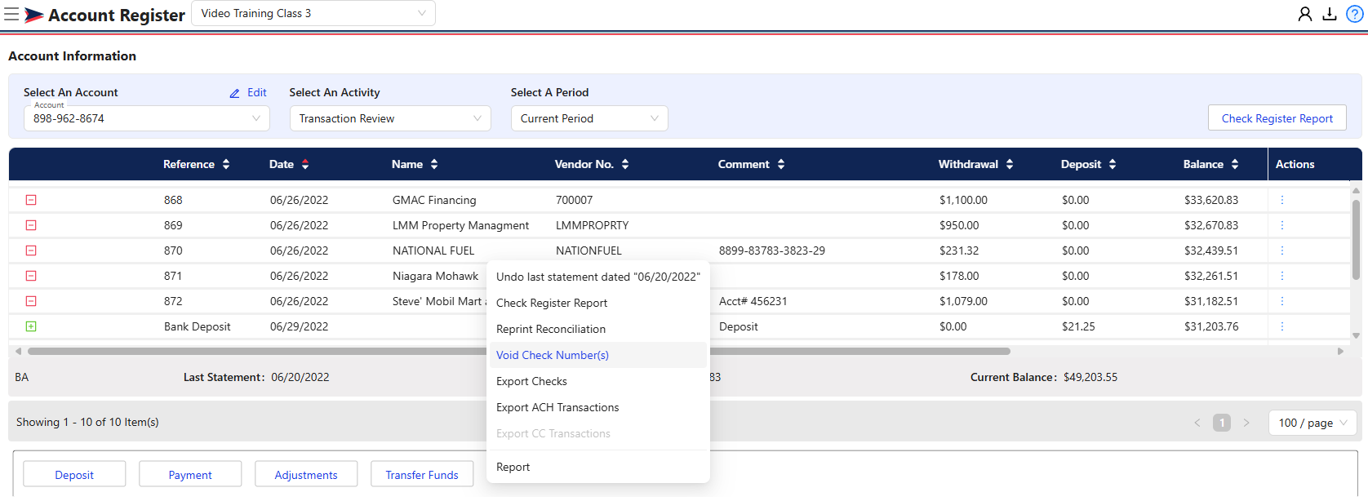Click the table's vertical scrollbar
This screenshot has width=1368, height=501.
point(1357,240)
